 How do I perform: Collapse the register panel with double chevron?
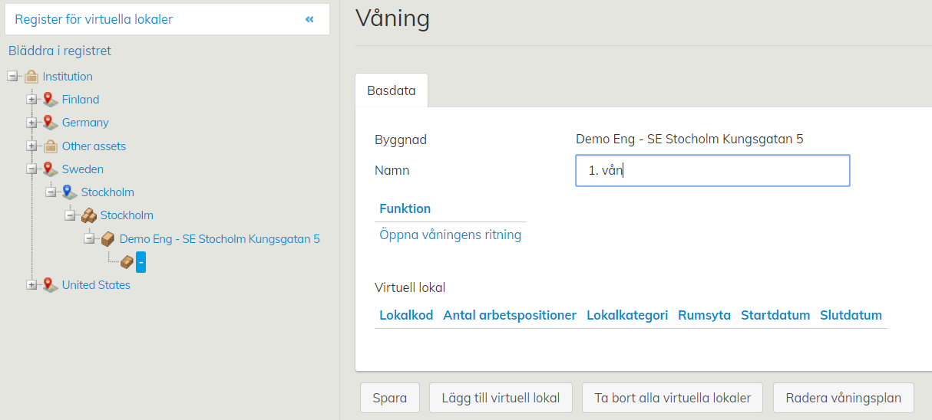pos(309,19)
